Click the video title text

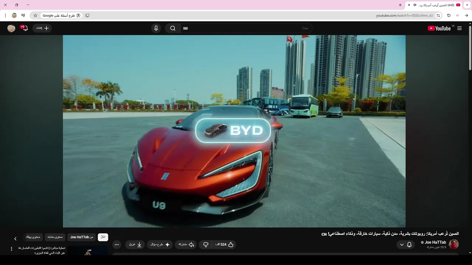(x=390, y=234)
